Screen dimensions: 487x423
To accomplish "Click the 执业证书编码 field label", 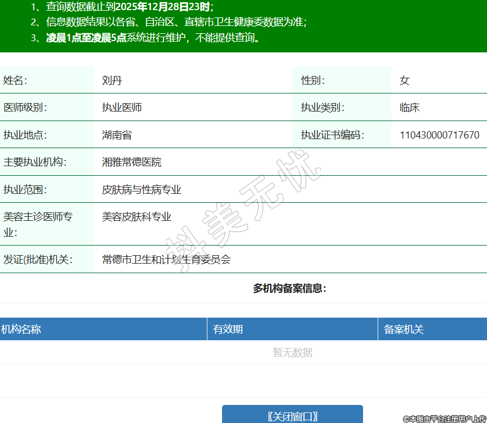I will click(x=332, y=135).
